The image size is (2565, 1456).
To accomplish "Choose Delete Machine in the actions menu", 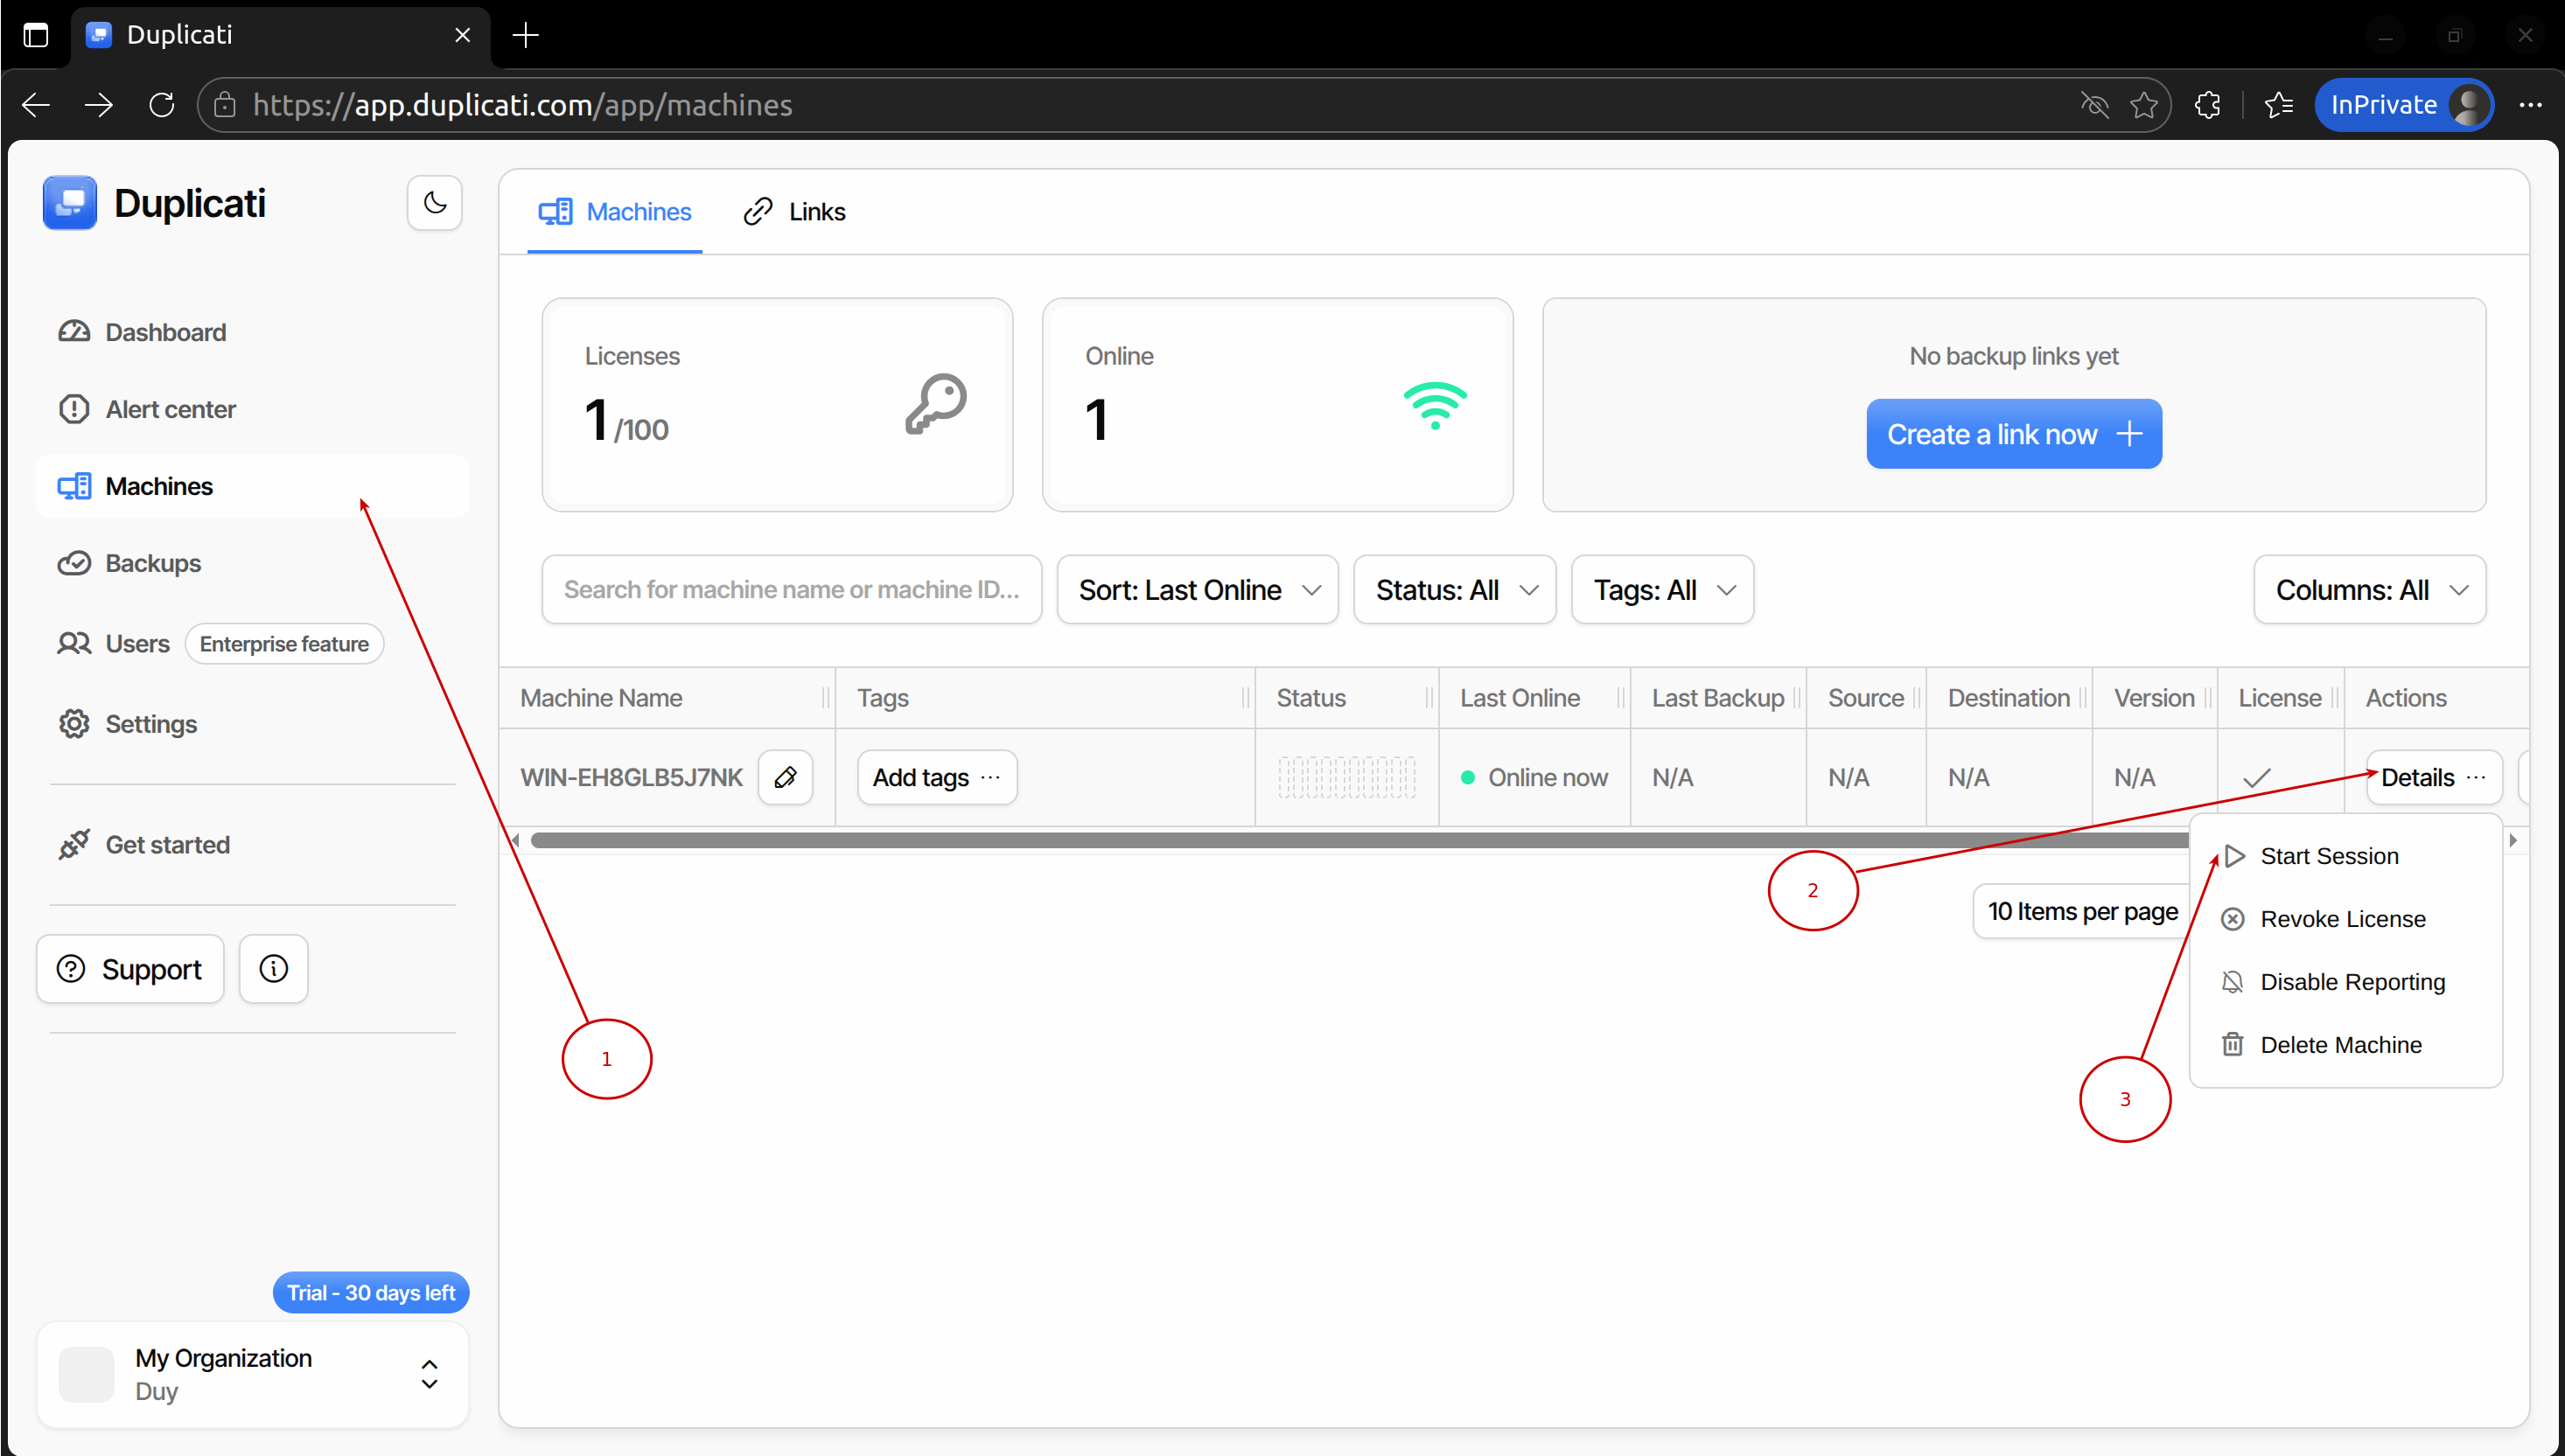I will pos(2340,1045).
